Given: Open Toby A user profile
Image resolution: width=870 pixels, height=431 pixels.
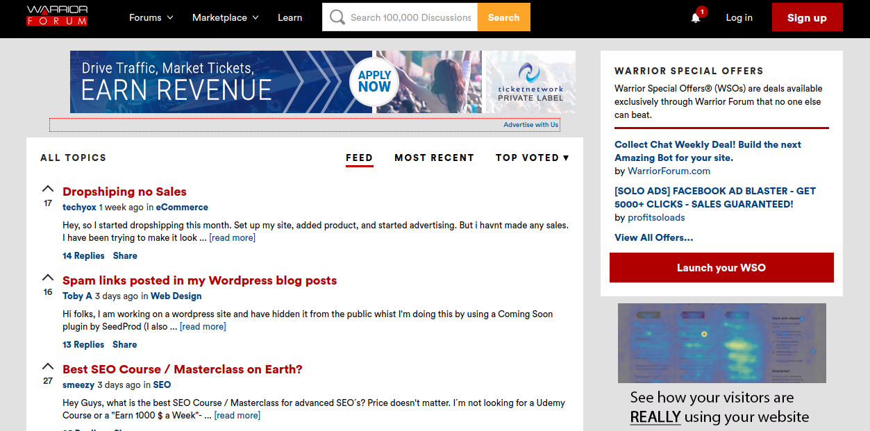Looking at the screenshot, I should (77, 296).
